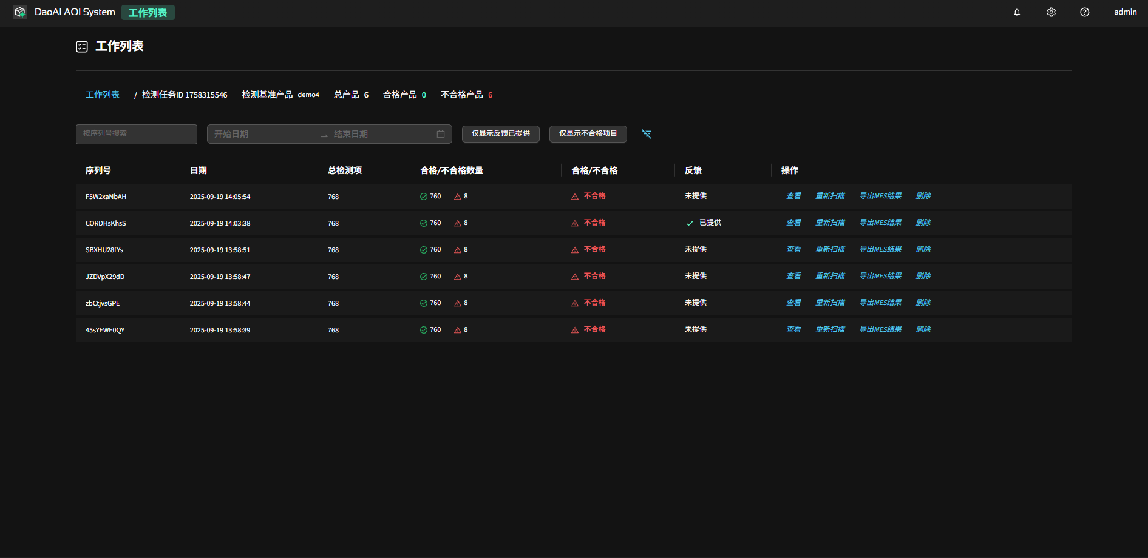
Task: Click the clear filters icon
Action: (647, 134)
